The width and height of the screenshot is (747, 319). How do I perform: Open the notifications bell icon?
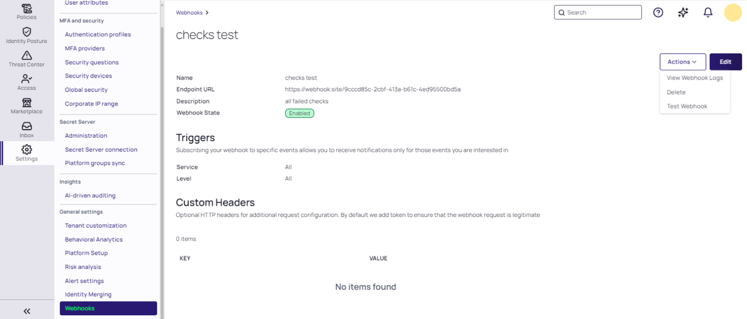pos(708,13)
